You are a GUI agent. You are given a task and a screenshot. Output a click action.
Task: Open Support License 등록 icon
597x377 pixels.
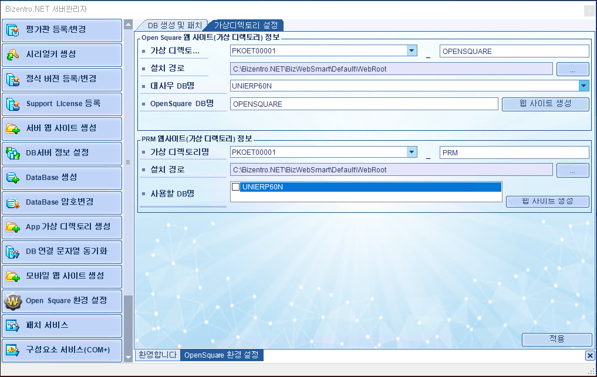13,104
